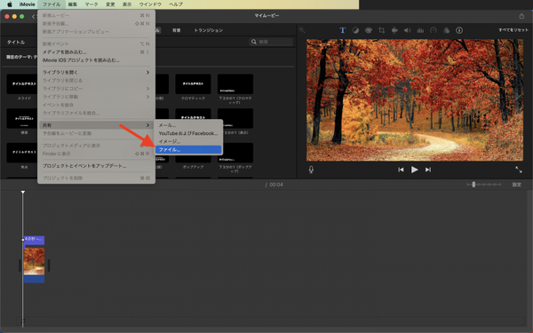Click the autumn forest viewer image
The image size is (533, 333).
pos(415,100)
